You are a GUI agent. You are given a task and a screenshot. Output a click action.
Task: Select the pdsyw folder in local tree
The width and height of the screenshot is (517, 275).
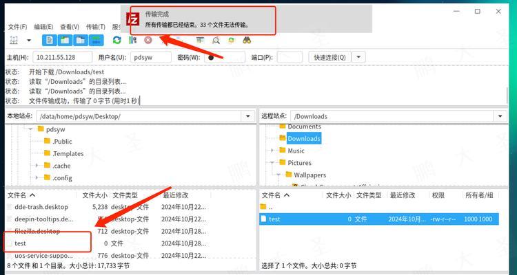55,129
